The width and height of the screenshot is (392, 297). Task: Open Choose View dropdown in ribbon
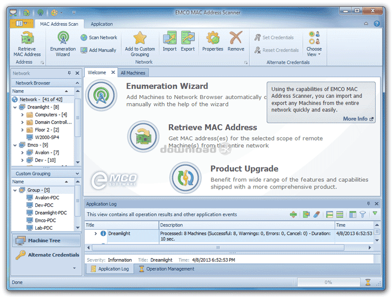tap(314, 44)
